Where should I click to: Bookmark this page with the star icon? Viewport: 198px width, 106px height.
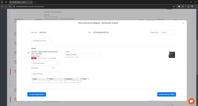point(174,6)
